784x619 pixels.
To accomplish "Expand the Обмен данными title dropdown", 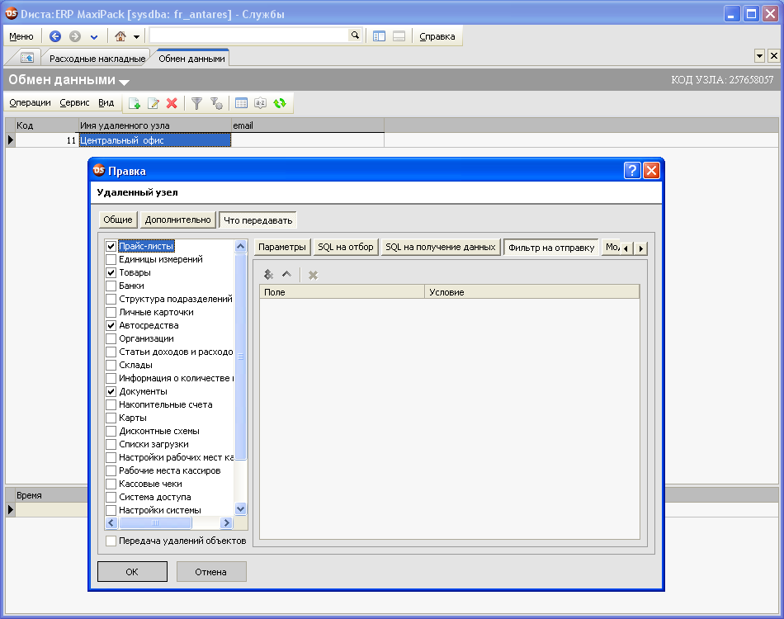I will (x=125, y=82).
